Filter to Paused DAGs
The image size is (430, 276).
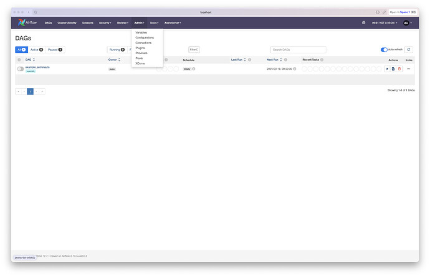pos(55,50)
